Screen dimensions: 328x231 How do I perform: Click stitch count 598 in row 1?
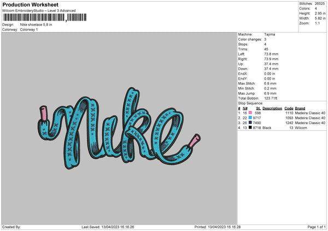click(x=257, y=113)
